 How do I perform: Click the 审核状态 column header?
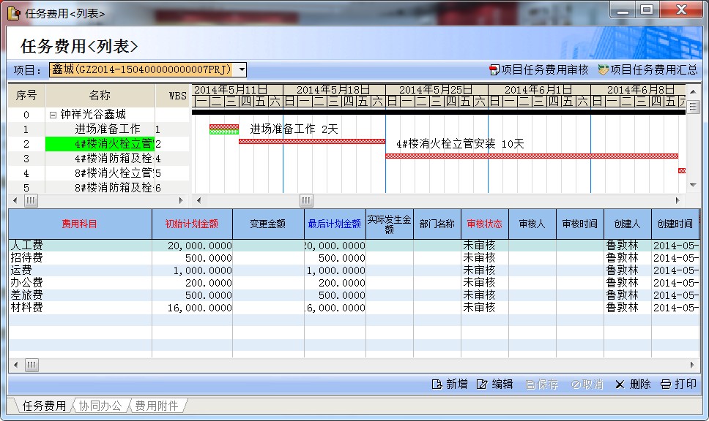(484, 224)
